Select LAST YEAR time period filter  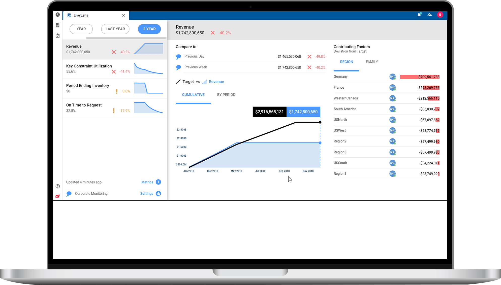(115, 29)
